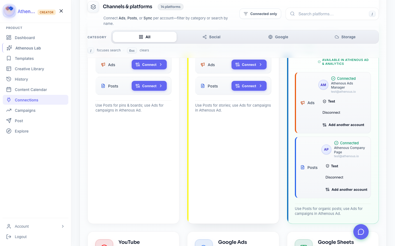The image size is (395, 246).
Task: Open the chat support bubble icon
Action: coord(361,232)
